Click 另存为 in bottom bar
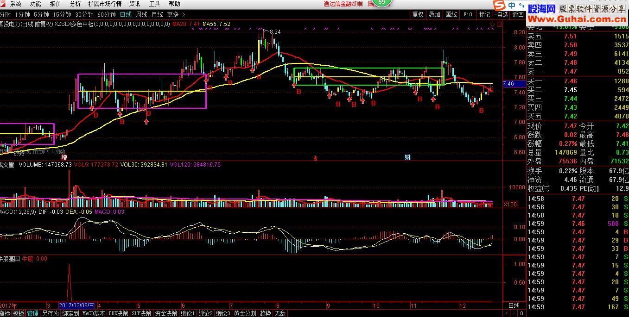Viewport: 629px width, 317px height. (51, 313)
